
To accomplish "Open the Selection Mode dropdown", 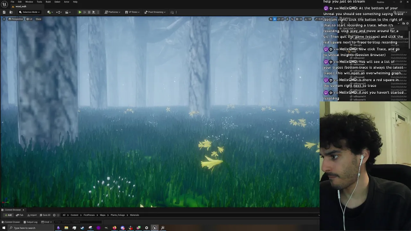I will pyautogui.click(x=30, y=12).
